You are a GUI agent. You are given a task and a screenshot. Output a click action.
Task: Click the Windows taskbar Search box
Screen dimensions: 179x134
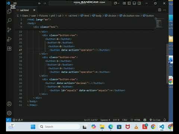pos(59,127)
